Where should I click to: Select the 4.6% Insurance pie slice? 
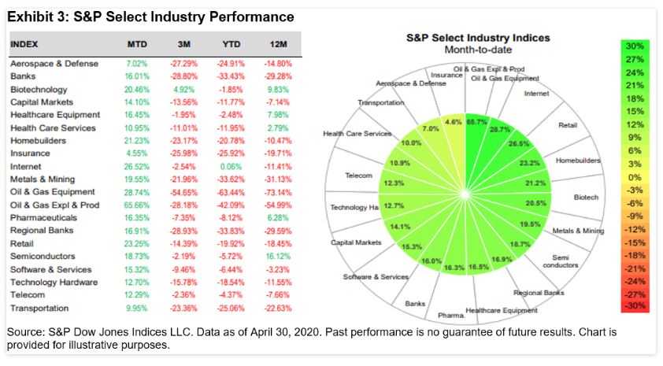point(455,126)
